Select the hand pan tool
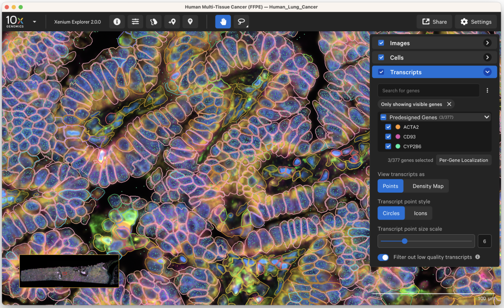The image size is (504, 308). 223,21
